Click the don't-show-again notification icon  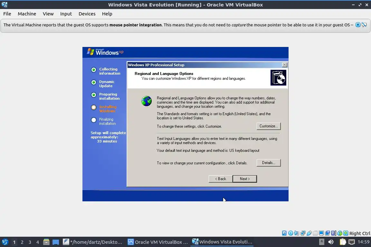pos(364,25)
